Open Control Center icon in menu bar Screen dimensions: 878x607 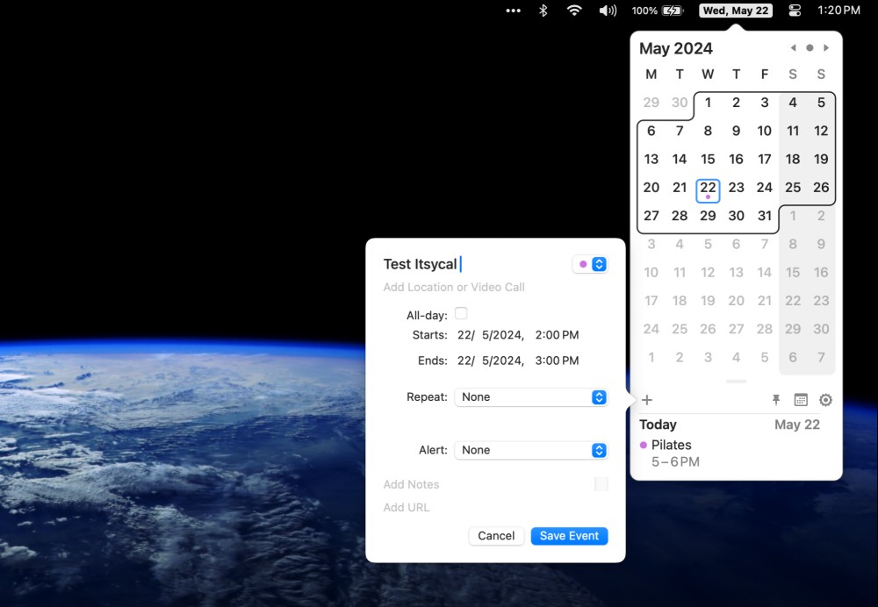(x=794, y=11)
